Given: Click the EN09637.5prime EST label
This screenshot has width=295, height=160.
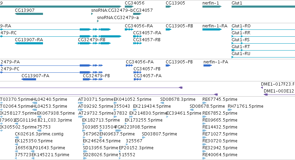Looking at the screenshot, I should (x=117, y=134).
